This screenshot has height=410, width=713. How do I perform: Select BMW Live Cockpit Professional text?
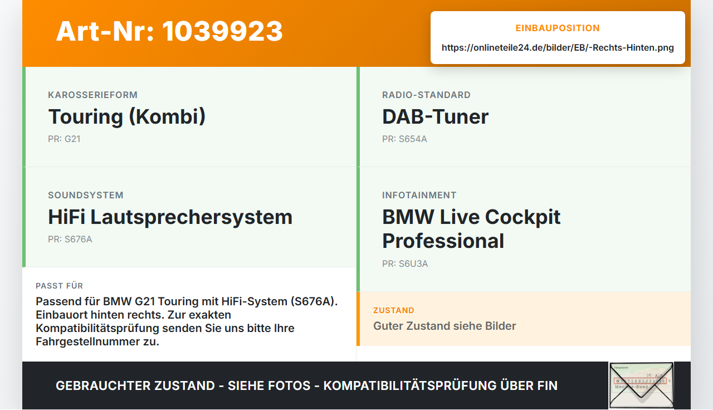pos(471,229)
